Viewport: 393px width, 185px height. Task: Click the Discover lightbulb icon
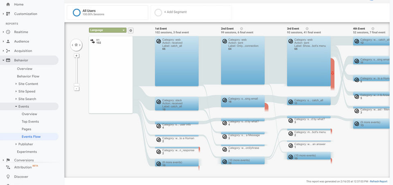[8, 177]
